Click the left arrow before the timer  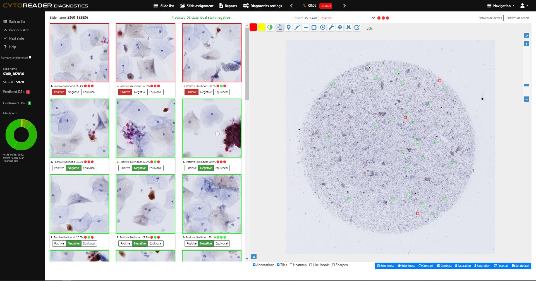click(291, 6)
